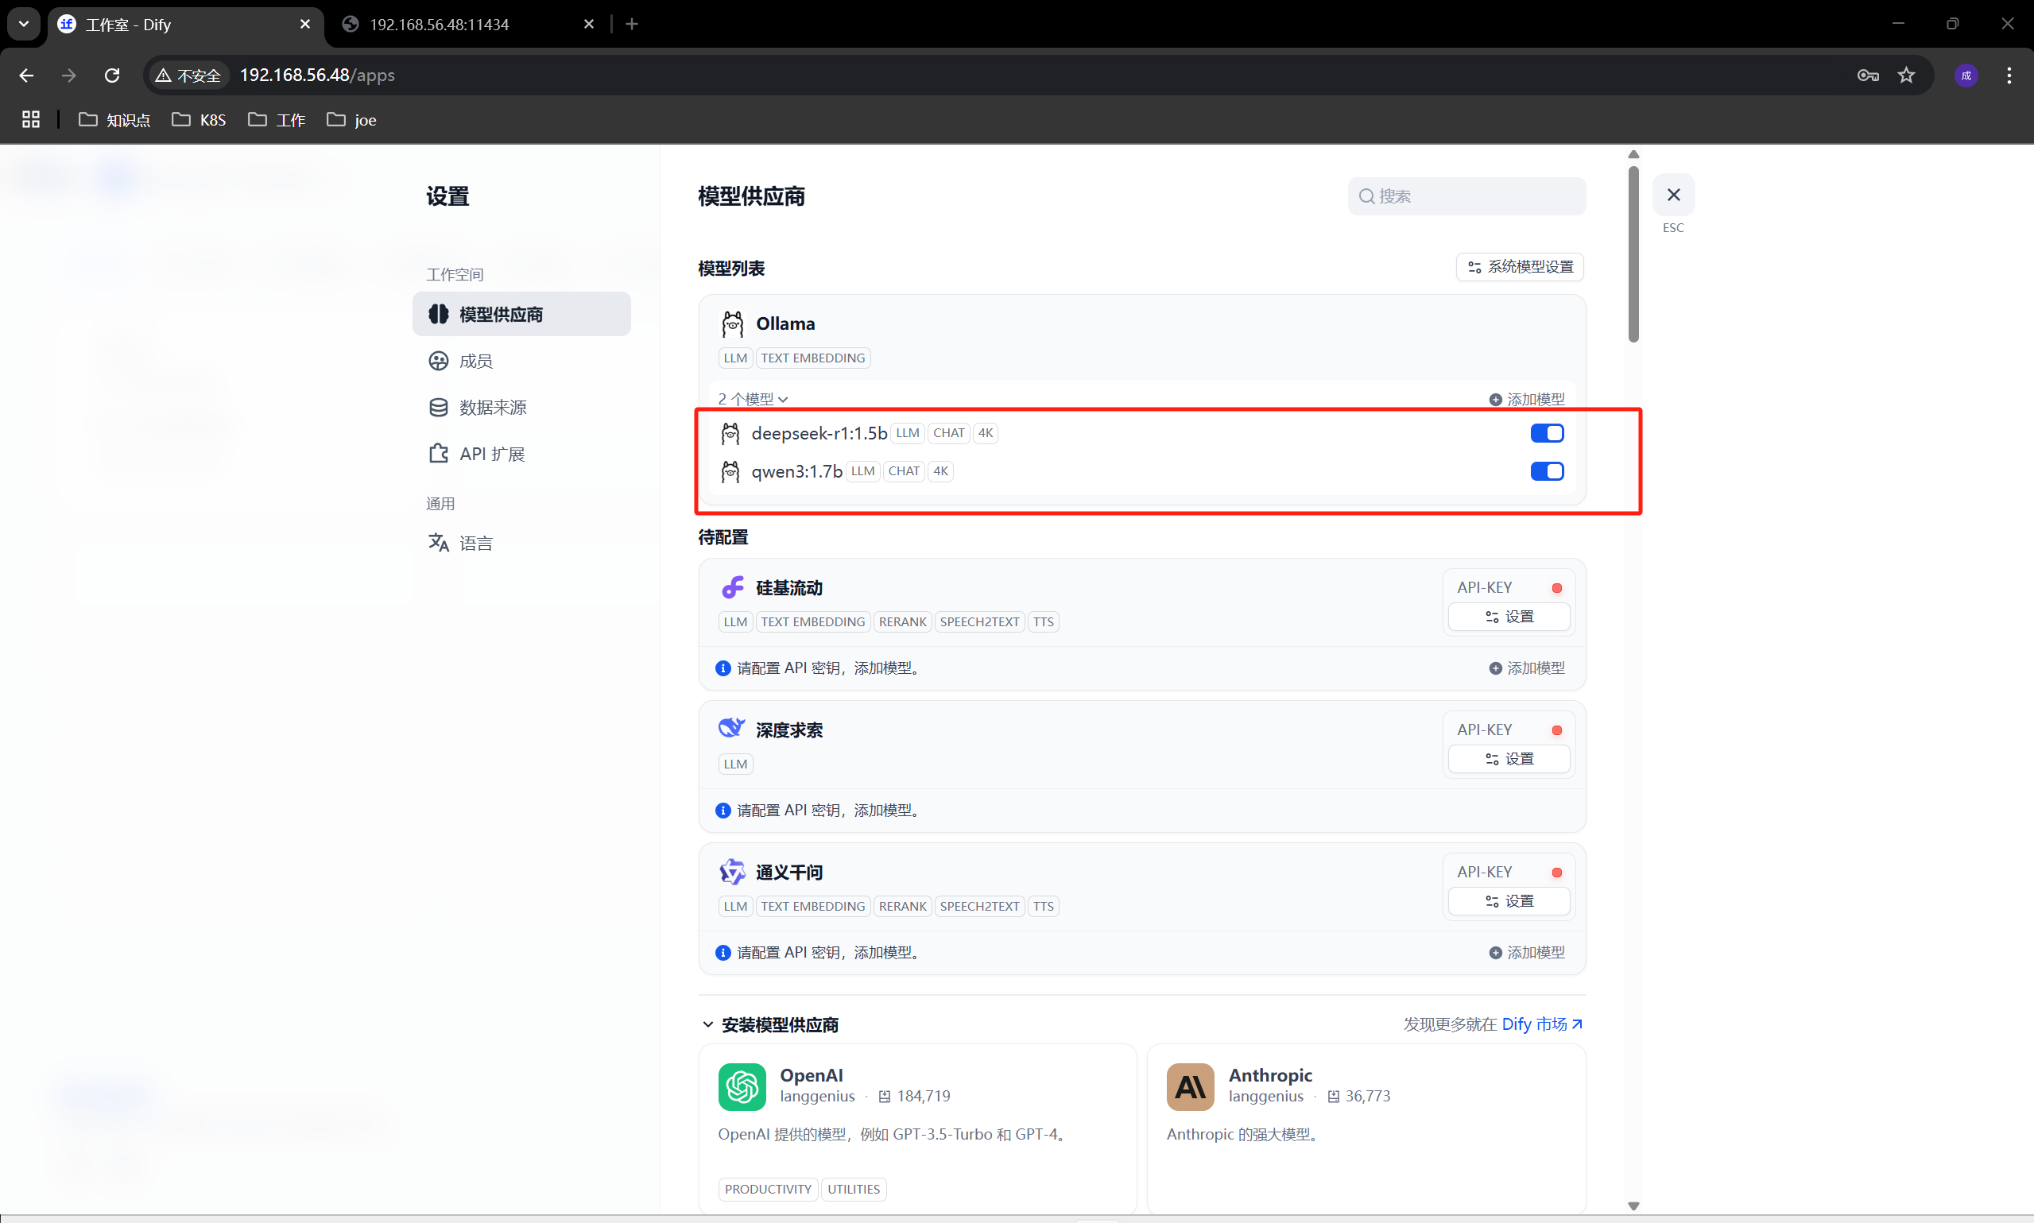Click the 硅基流动 provider logo
The height and width of the screenshot is (1223, 2034).
pyautogui.click(x=733, y=587)
